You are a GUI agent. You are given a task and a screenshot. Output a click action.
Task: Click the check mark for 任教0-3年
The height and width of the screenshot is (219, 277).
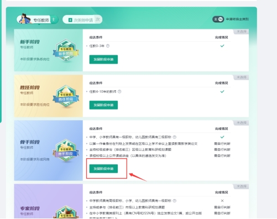tap(222, 46)
